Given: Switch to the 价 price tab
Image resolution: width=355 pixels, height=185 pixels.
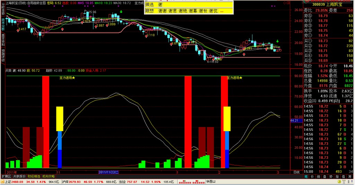Looking at the screenshot, I should pos(312,177).
